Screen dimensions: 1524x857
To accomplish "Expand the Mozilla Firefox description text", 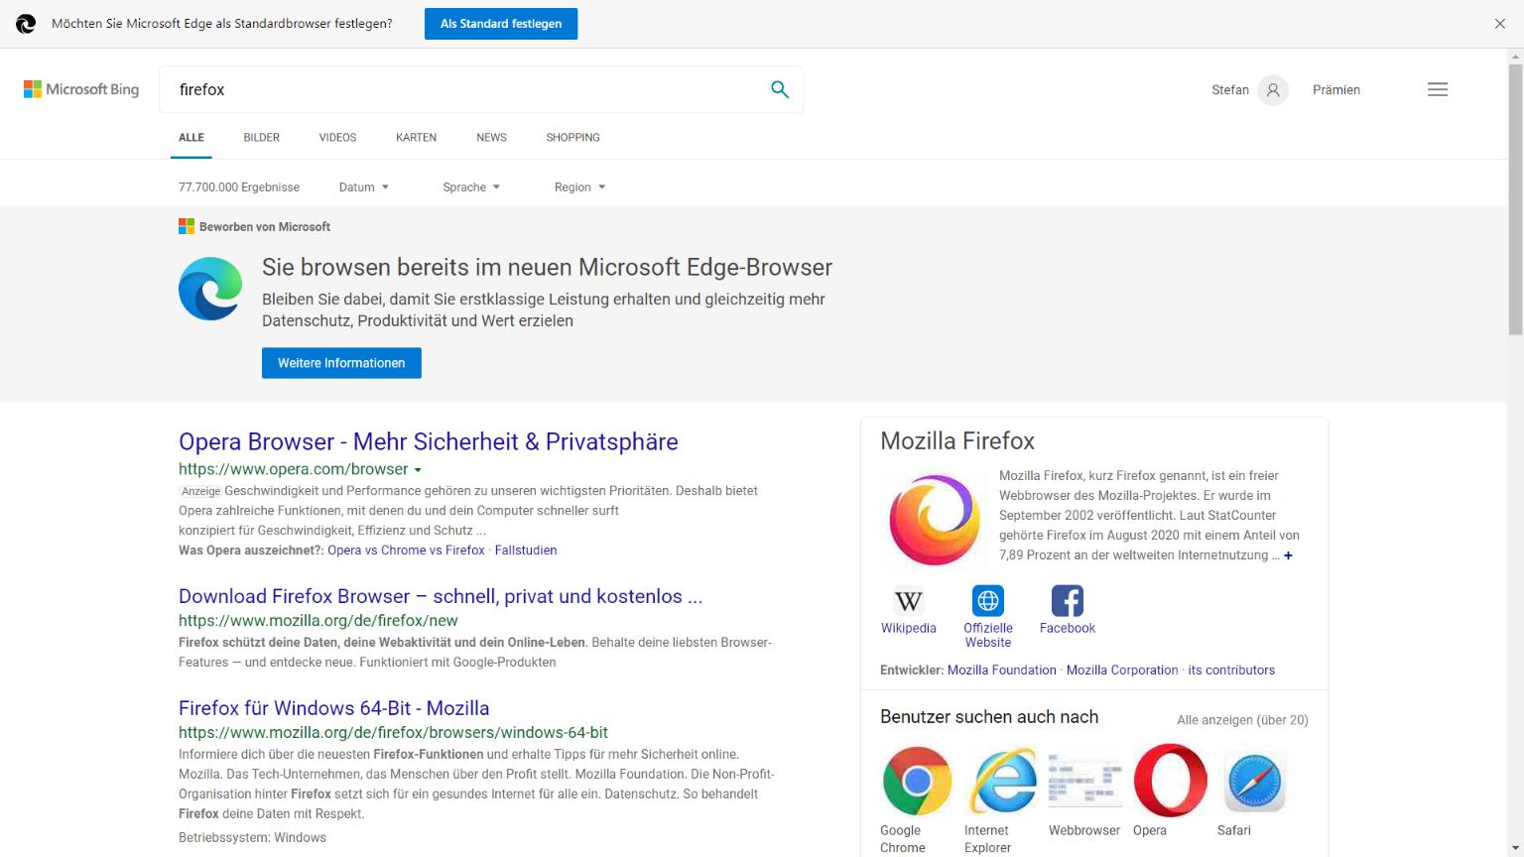I will coord(1288,555).
